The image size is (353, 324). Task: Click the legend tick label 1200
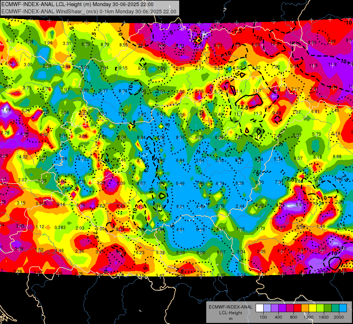(309, 317)
